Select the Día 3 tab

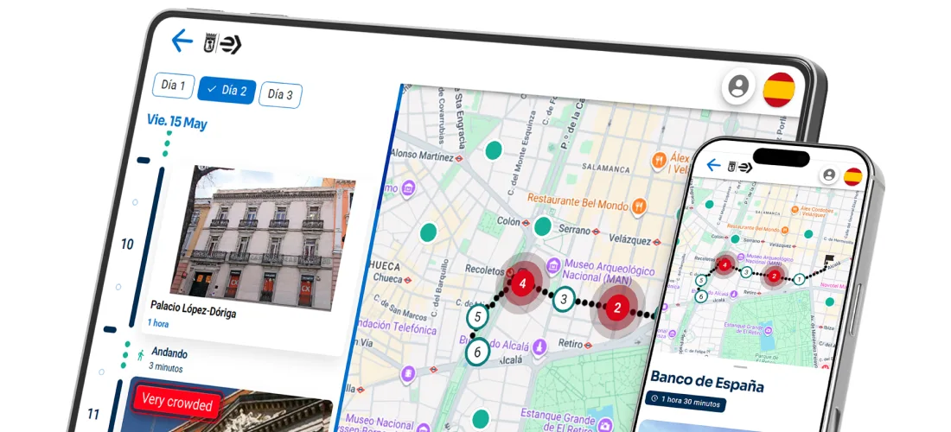point(280,94)
